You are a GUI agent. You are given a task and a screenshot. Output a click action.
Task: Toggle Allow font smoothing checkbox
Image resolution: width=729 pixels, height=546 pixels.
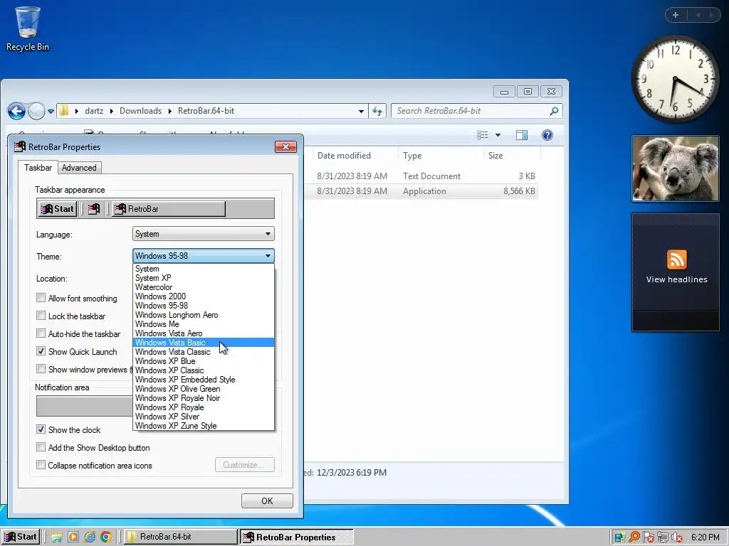point(41,298)
